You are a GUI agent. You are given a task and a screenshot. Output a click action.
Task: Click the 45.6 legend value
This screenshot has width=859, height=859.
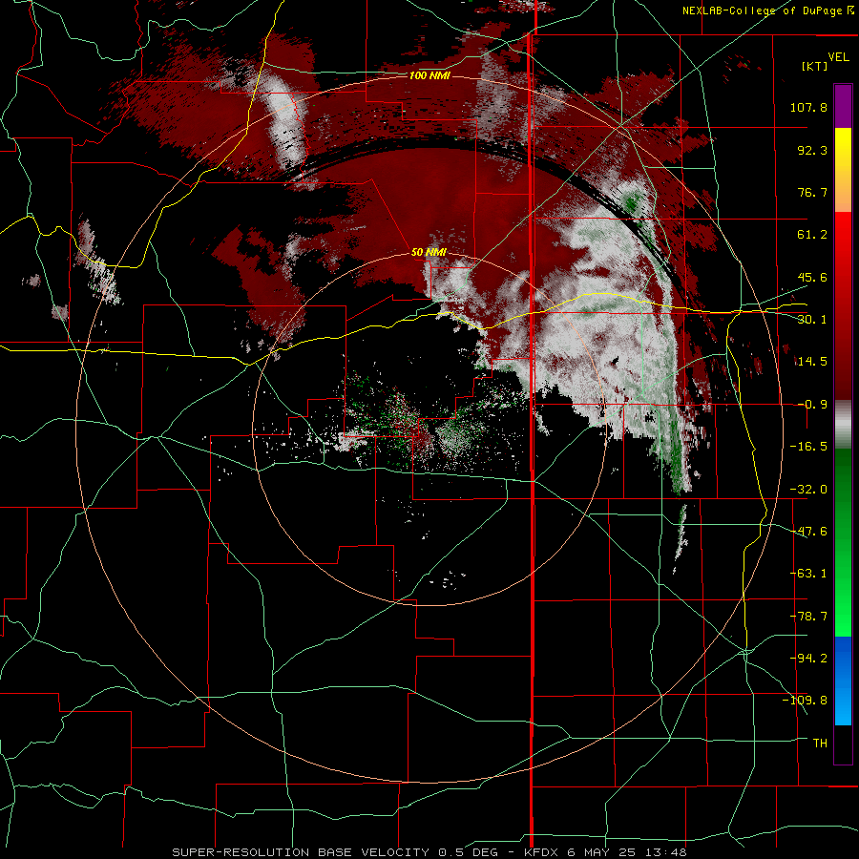tap(812, 277)
